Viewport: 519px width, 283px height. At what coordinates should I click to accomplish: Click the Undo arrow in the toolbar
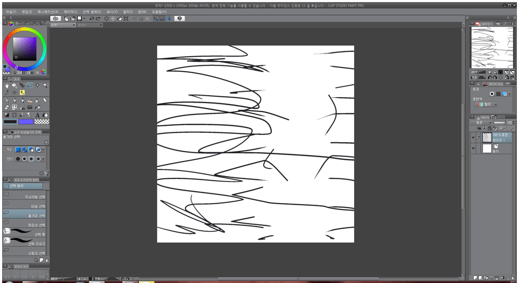(x=92, y=18)
